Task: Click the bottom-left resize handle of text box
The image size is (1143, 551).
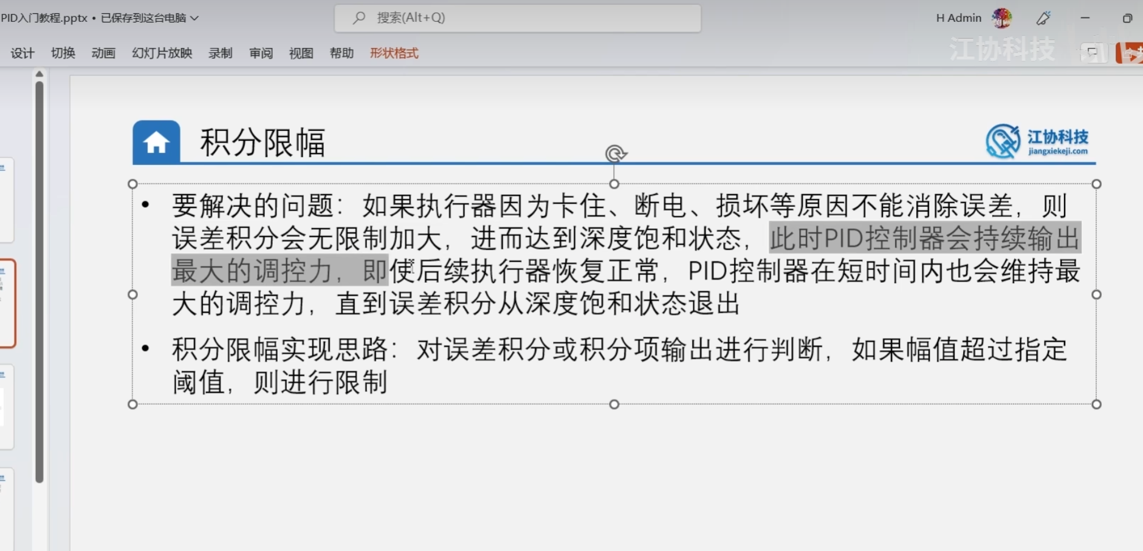Action: [x=133, y=404]
